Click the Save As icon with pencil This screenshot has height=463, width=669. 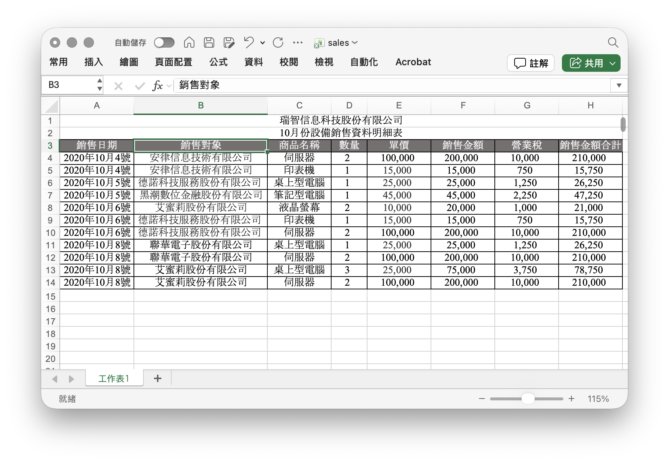click(x=229, y=42)
